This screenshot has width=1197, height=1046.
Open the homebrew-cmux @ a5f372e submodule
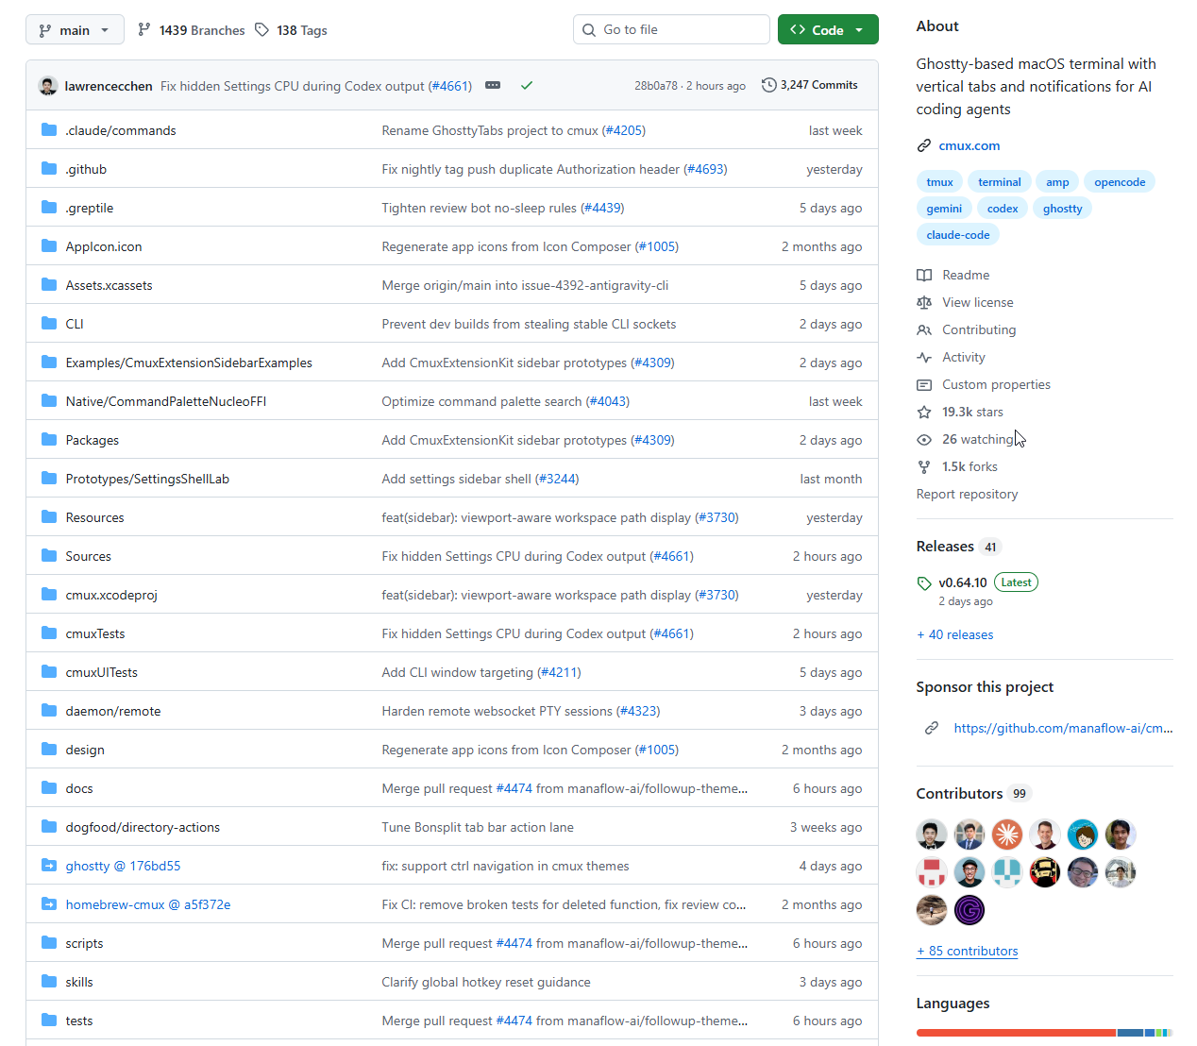(148, 904)
